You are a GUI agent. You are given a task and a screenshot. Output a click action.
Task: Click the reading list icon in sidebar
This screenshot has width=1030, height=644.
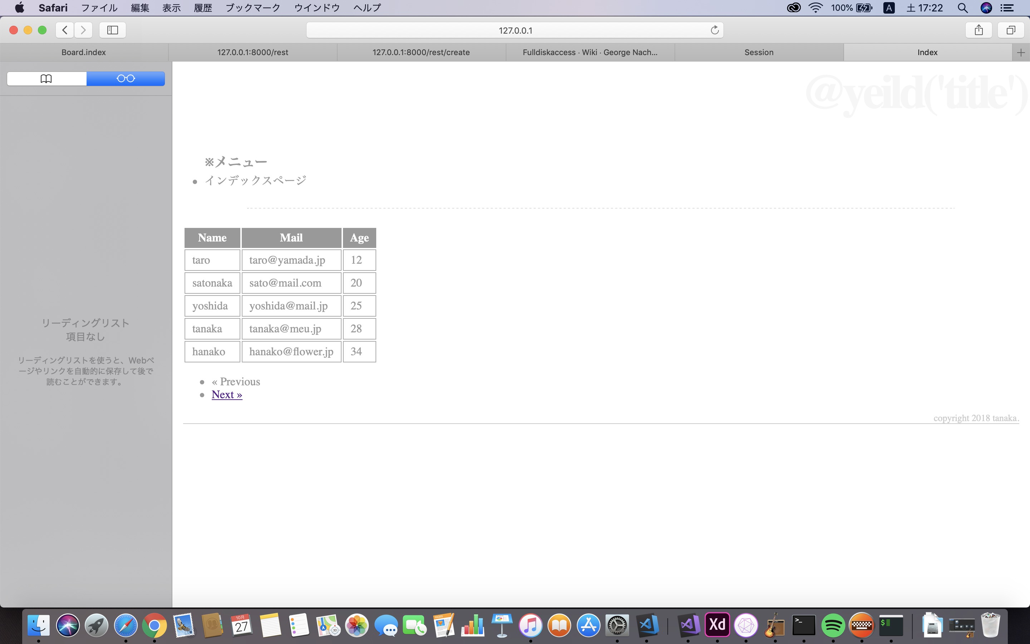click(124, 78)
